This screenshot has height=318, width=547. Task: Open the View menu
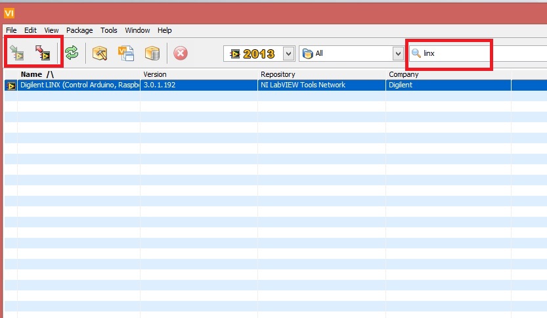click(x=51, y=30)
